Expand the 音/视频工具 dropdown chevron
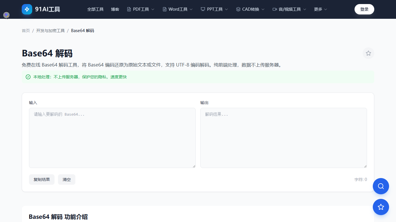396x222 pixels. (305, 9)
